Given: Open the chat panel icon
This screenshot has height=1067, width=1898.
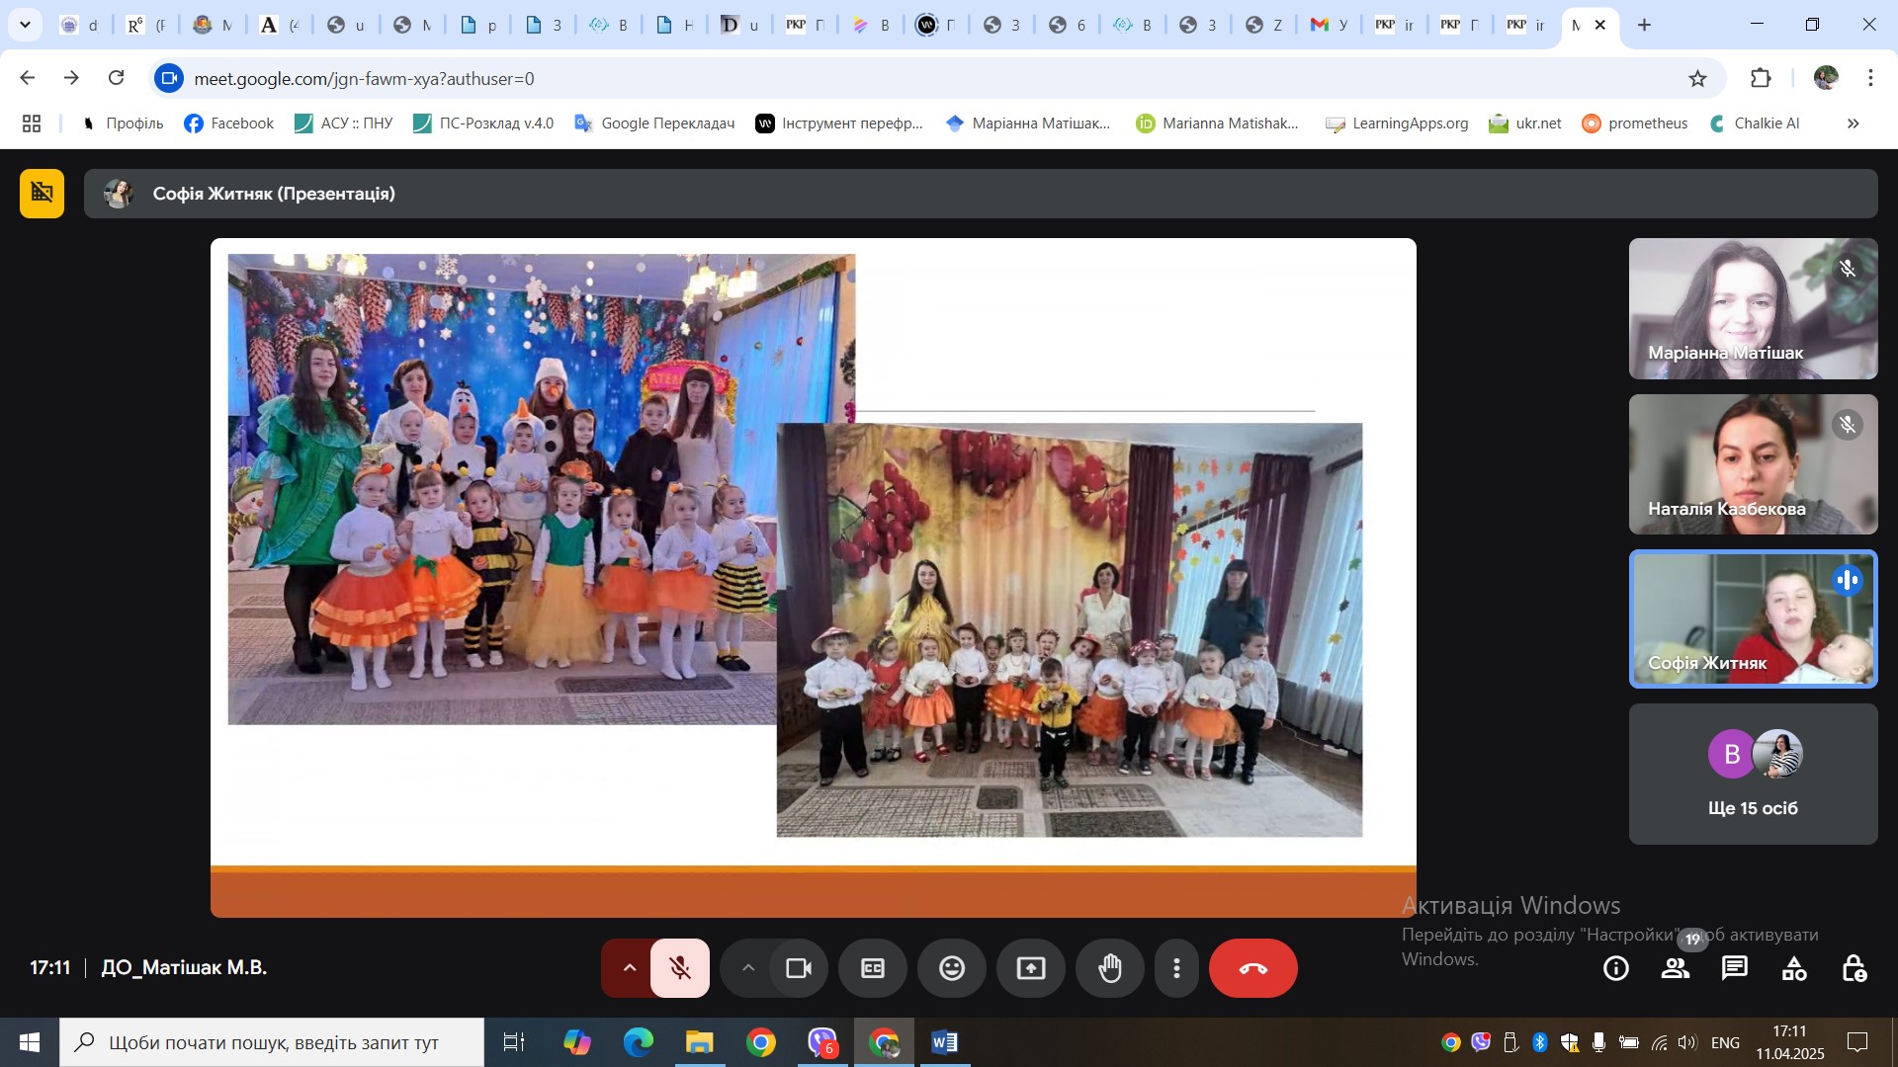Looking at the screenshot, I should pos(1735,968).
